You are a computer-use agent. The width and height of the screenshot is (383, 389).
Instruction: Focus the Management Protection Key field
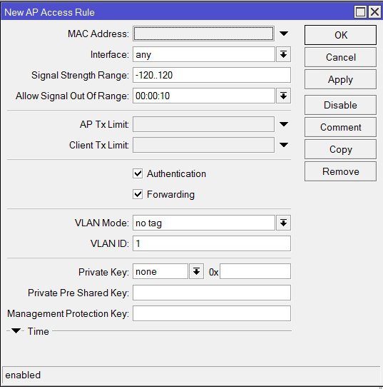click(x=212, y=313)
